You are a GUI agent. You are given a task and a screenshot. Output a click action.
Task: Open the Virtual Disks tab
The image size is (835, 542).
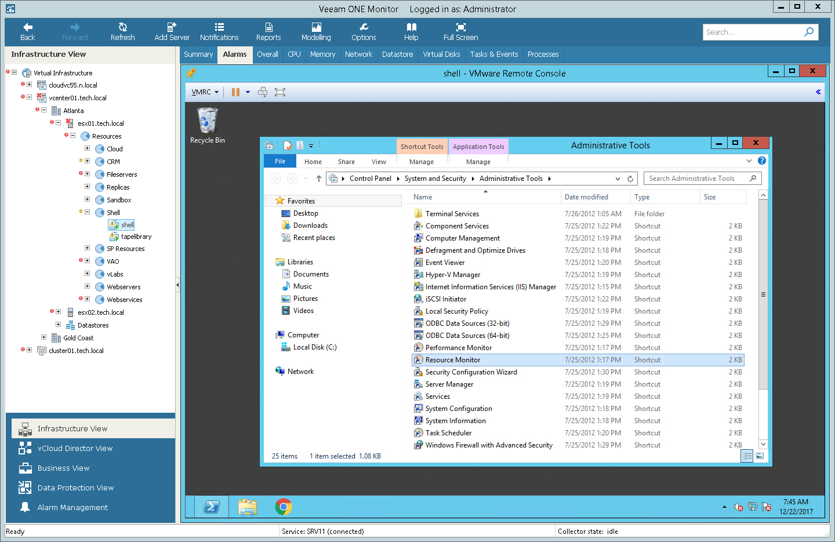(441, 54)
